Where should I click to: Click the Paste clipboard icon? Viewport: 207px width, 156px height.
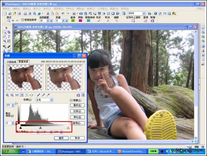pos(57,13)
